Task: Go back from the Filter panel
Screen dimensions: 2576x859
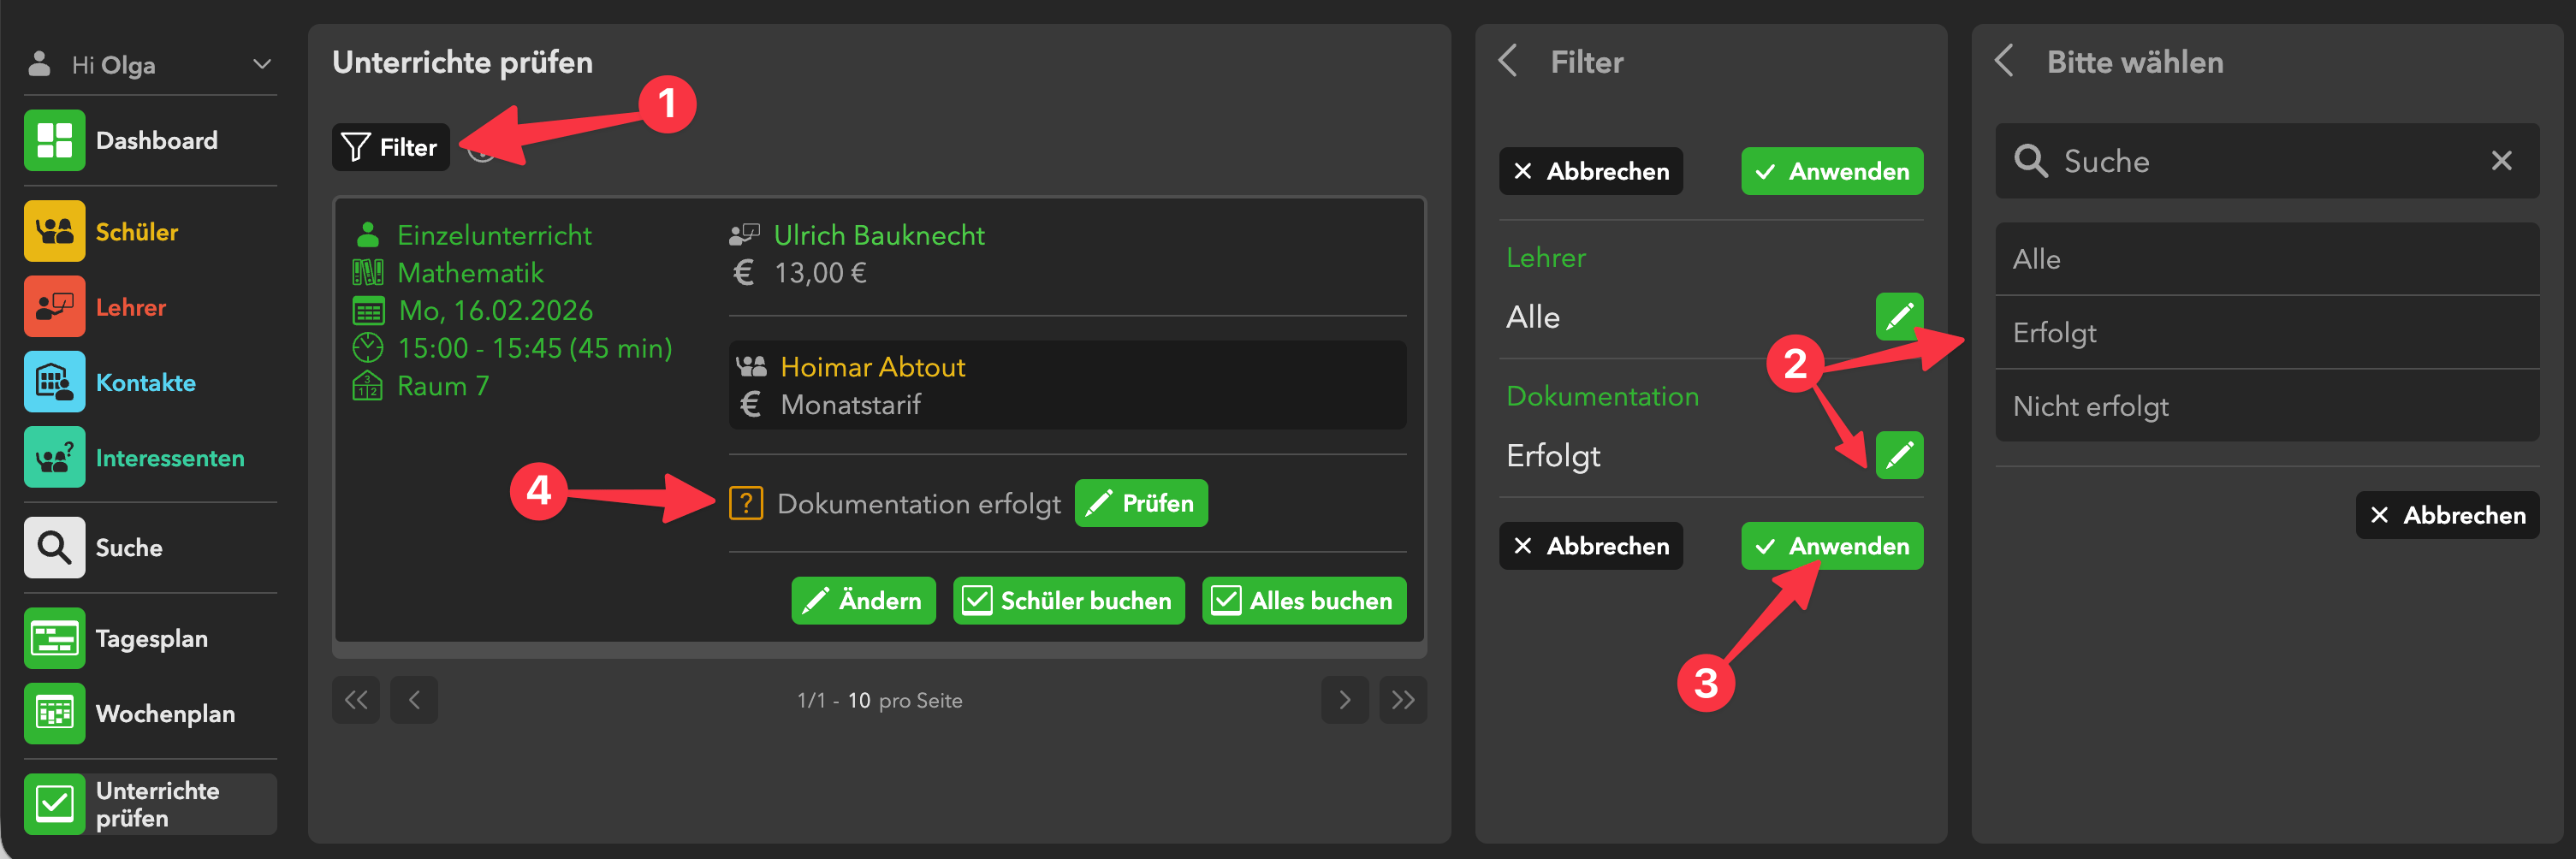Action: pyautogui.click(x=1508, y=61)
